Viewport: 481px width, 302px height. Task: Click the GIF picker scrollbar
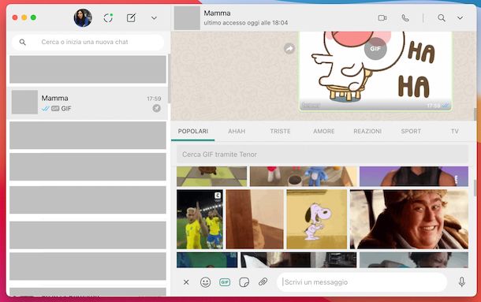[x=475, y=188]
